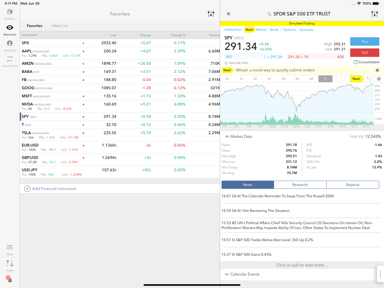384x288 pixels.
Task: Open Favorites list settings sliders icon
Action: (211, 14)
